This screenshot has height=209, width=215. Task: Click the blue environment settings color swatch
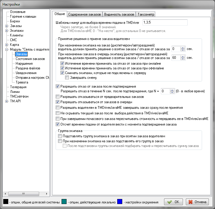click(x=120, y=202)
